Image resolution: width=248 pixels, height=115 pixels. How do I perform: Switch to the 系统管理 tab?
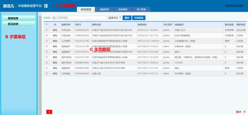(x=123, y=10)
